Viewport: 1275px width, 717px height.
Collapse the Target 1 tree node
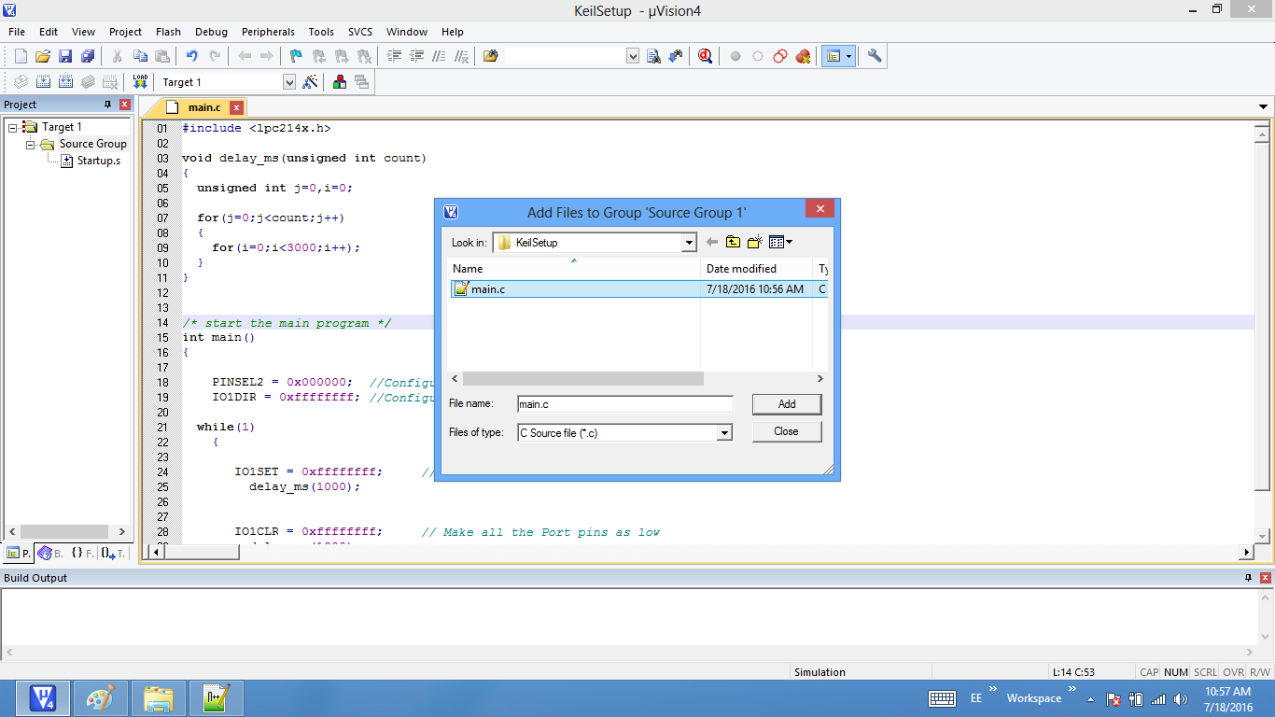point(13,127)
